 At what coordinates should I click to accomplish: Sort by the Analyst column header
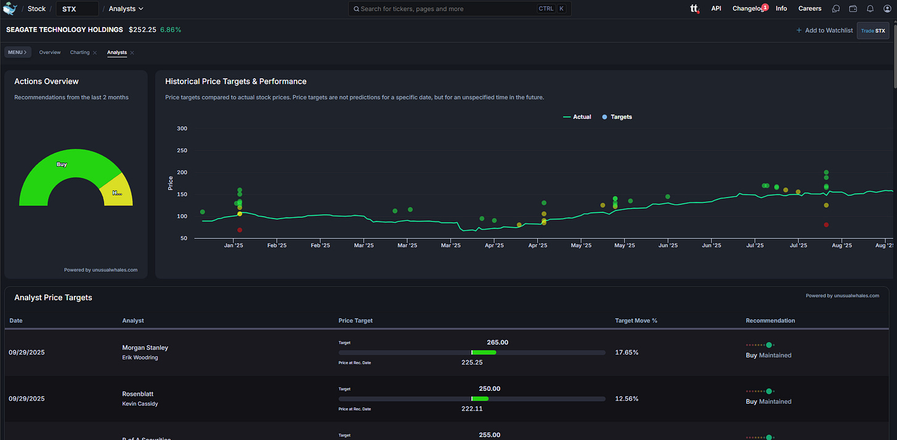tap(133, 321)
